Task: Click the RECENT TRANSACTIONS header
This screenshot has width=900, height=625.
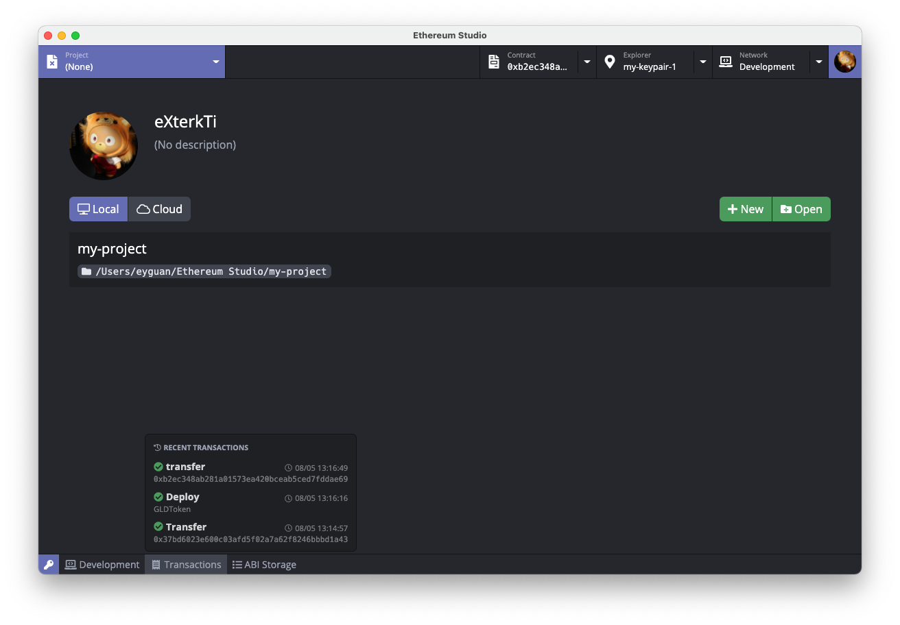Action: point(206,448)
